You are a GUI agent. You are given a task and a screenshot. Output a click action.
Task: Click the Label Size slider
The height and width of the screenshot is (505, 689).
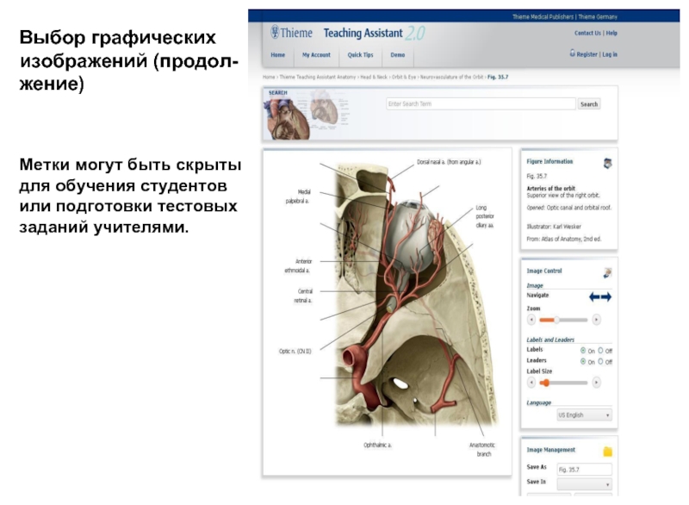tap(563, 383)
